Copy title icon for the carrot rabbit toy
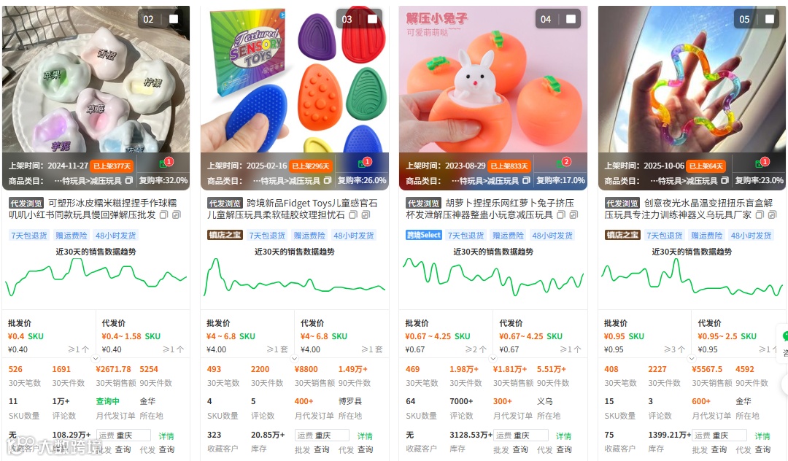This screenshot has width=788, height=461. coord(561,215)
